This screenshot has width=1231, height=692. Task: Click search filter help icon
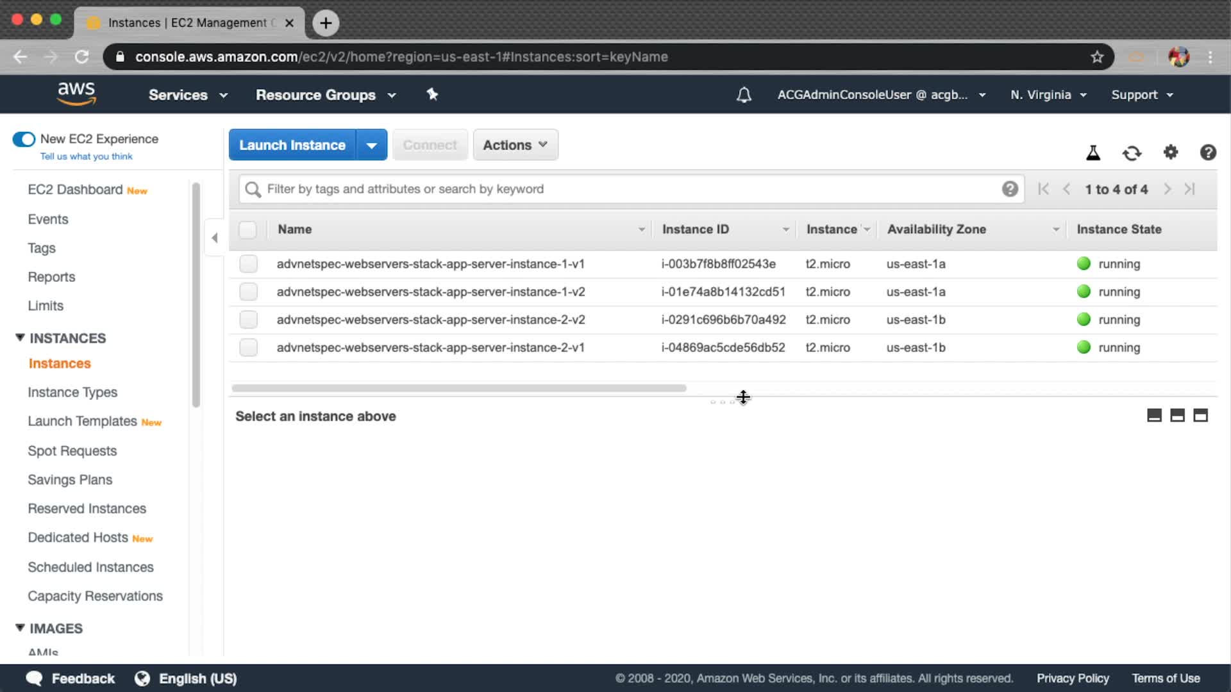tap(1010, 189)
